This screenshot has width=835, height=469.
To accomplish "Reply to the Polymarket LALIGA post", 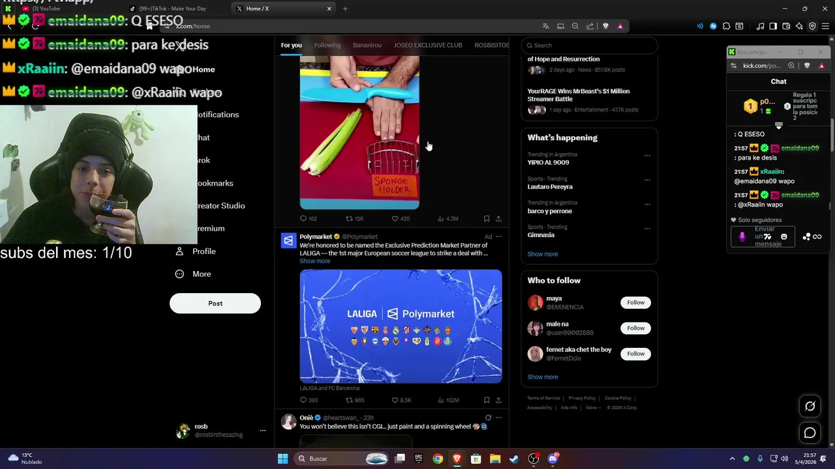I will (x=309, y=400).
